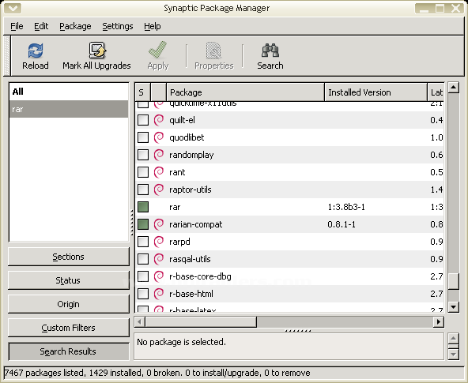Click Debian swirl icon beside quodlibet
Viewport: 468px width, 383px height.
click(159, 137)
